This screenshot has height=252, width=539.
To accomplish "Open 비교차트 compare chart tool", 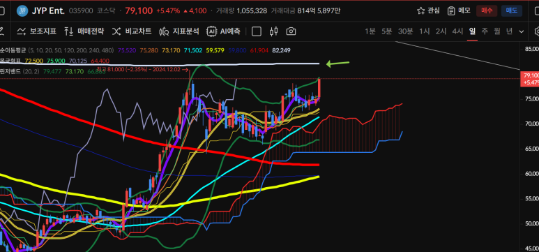I will (x=132, y=31).
